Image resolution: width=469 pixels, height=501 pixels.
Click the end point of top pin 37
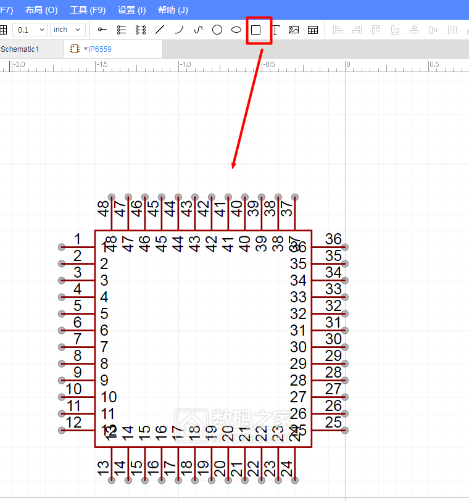(295, 197)
